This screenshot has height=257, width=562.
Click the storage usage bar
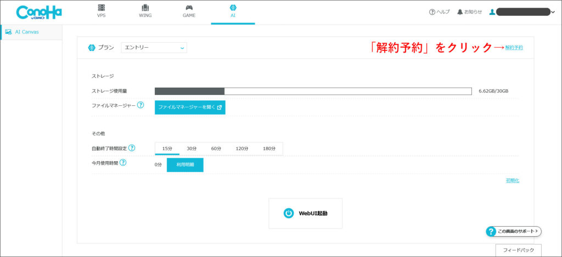click(x=313, y=92)
